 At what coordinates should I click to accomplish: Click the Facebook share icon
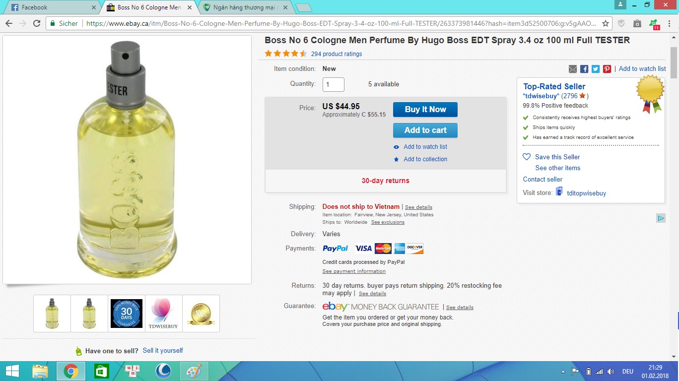(584, 69)
